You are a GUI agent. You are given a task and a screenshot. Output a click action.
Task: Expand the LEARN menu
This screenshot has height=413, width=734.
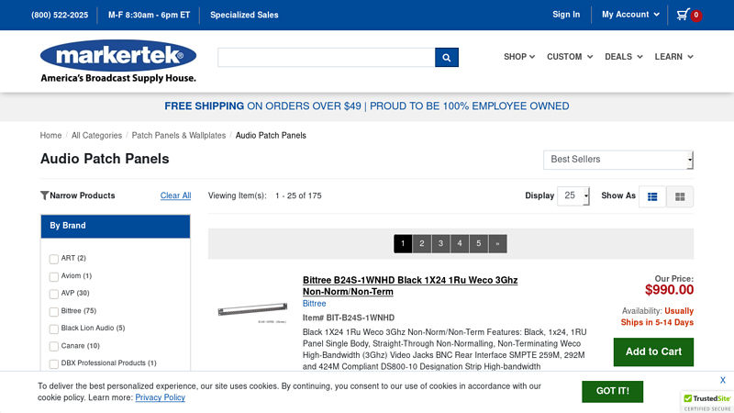[673, 57]
